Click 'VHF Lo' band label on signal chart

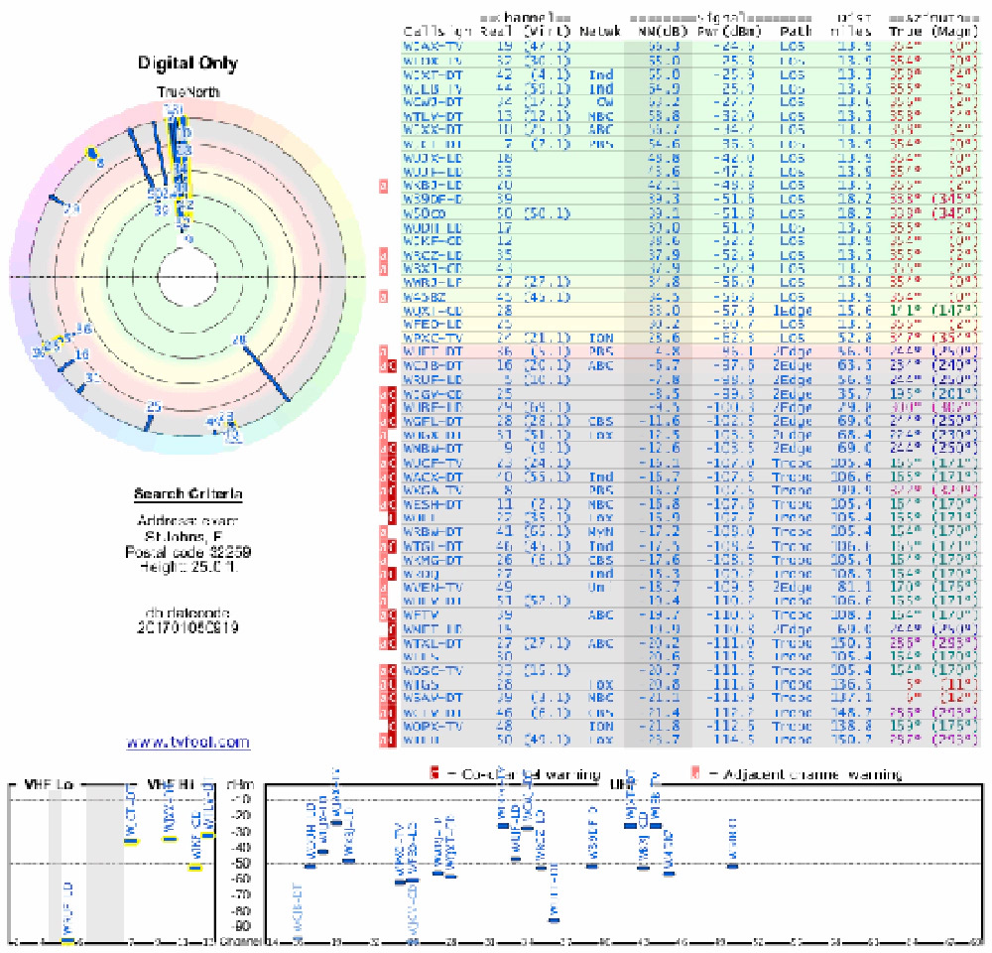pyautogui.click(x=49, y=784)
